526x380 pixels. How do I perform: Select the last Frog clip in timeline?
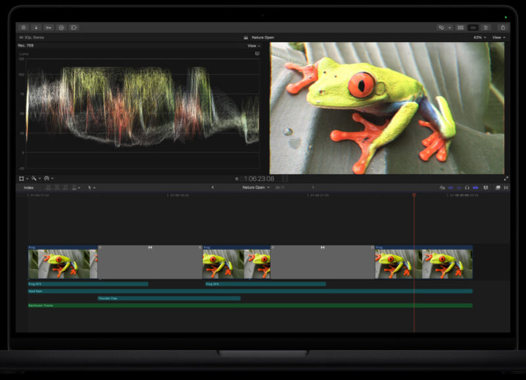pos(423,262)
